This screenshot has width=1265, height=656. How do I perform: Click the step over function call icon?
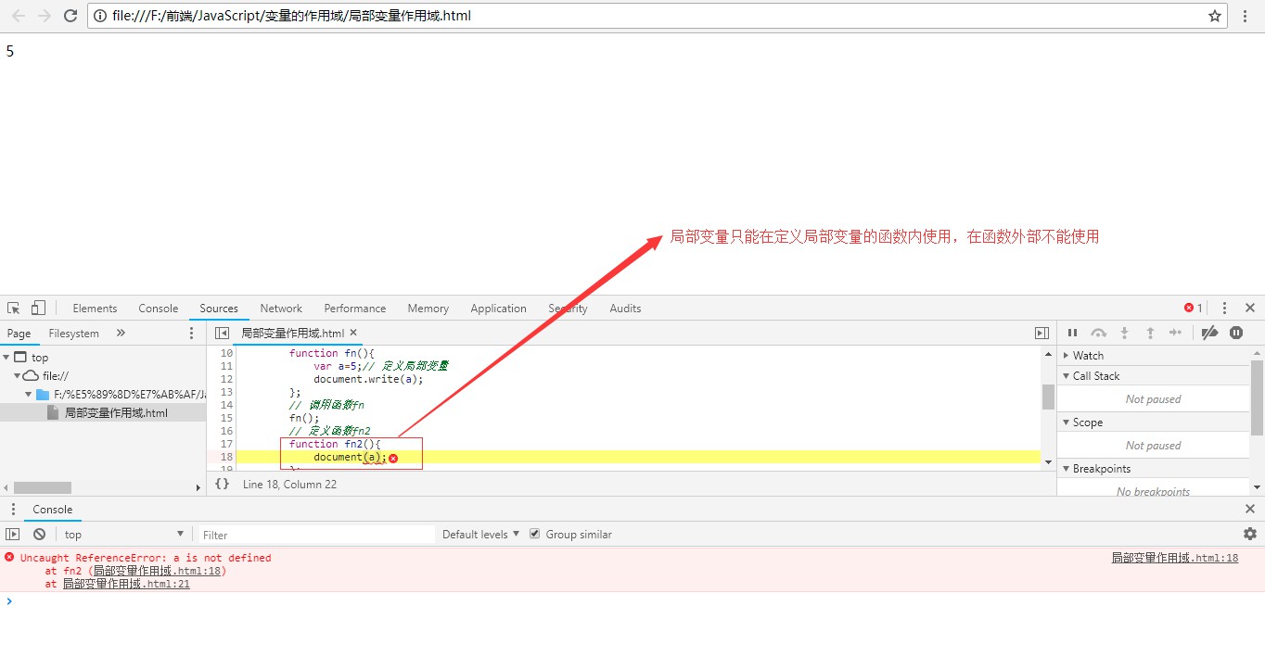[1098, 333]
